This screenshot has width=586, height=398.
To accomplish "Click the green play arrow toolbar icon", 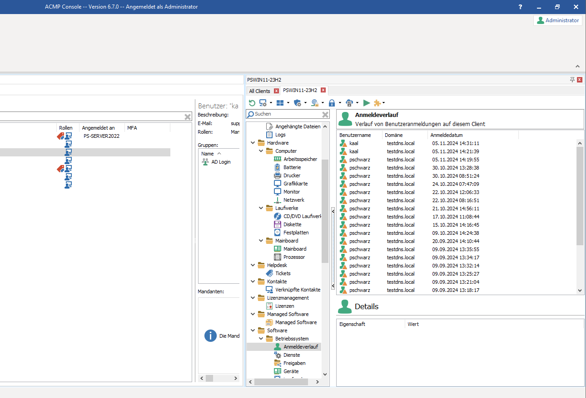I will coord(367,103).
